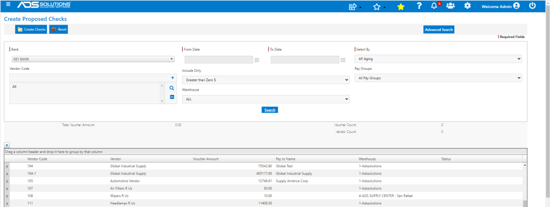Click the Vendor column header

click(116, 159)
